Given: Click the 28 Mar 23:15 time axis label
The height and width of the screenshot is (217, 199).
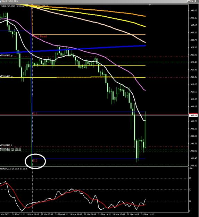Looking at the screenshot, I should tap(32, 214).
